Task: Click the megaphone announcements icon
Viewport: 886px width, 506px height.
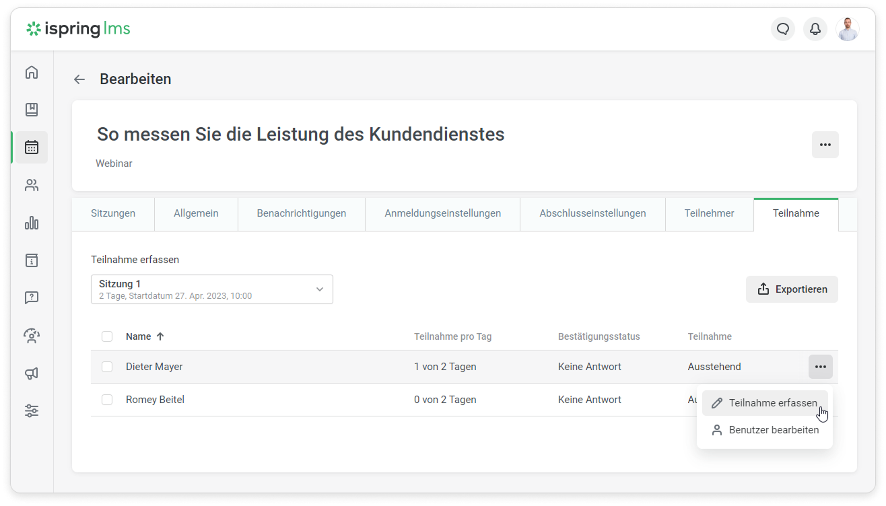Action: (32, 373)
